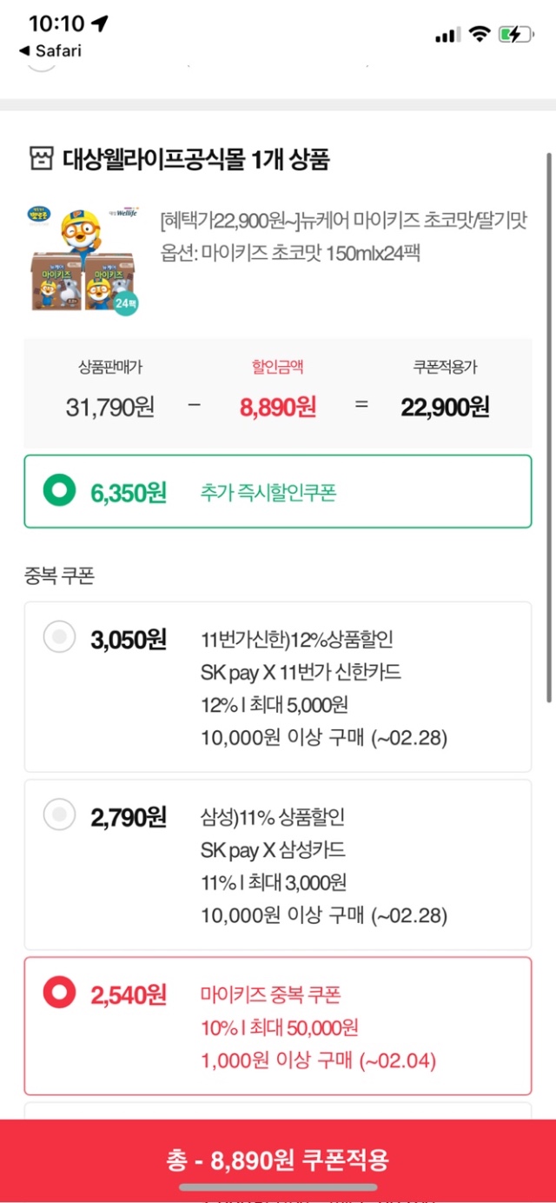Select the 6,350원 instant discount coupon radio

tap(60, 492)
